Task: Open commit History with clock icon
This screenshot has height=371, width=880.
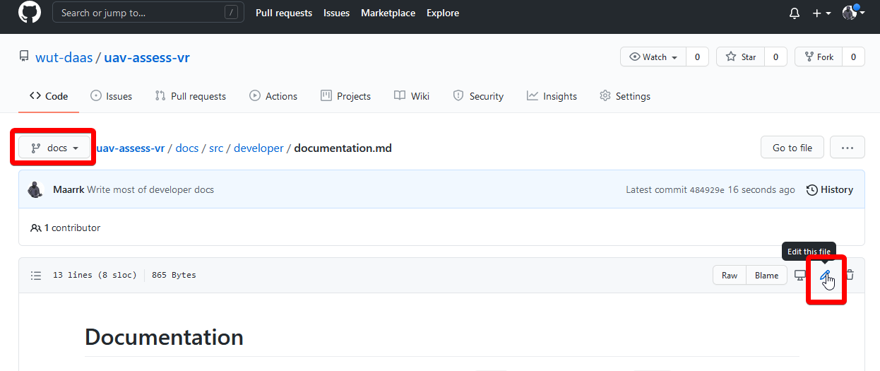Action: pyautogui.click(x=829, y=189)
